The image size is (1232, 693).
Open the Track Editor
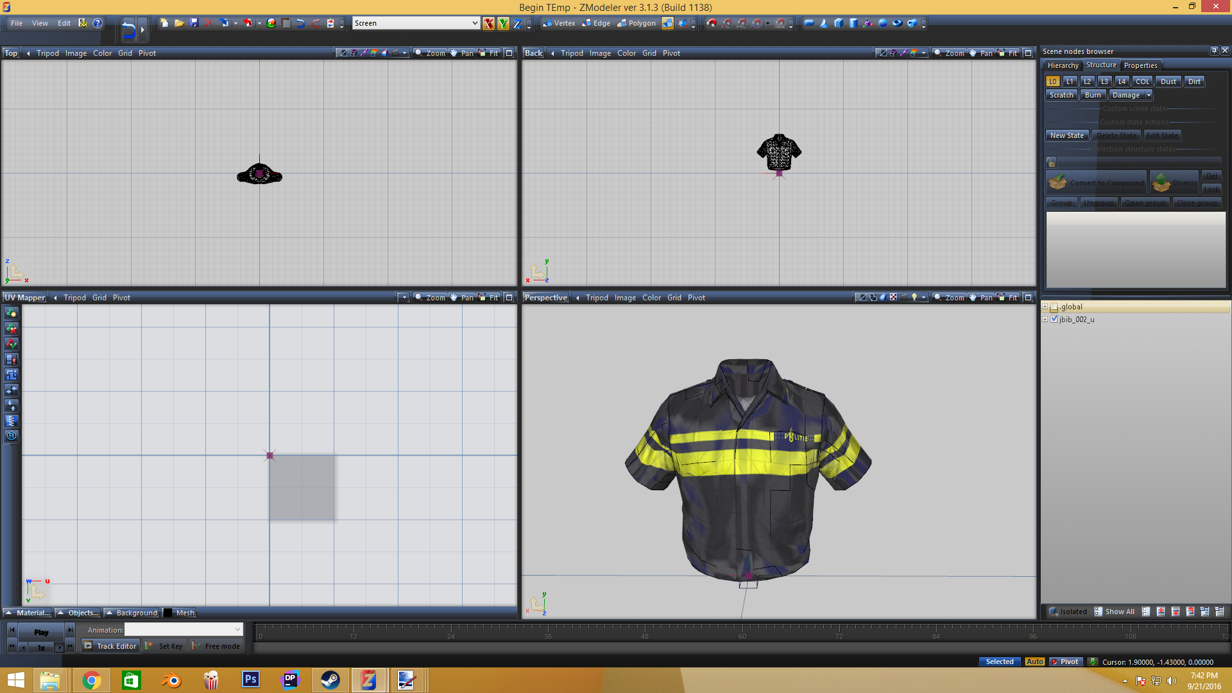click(110, 646)
